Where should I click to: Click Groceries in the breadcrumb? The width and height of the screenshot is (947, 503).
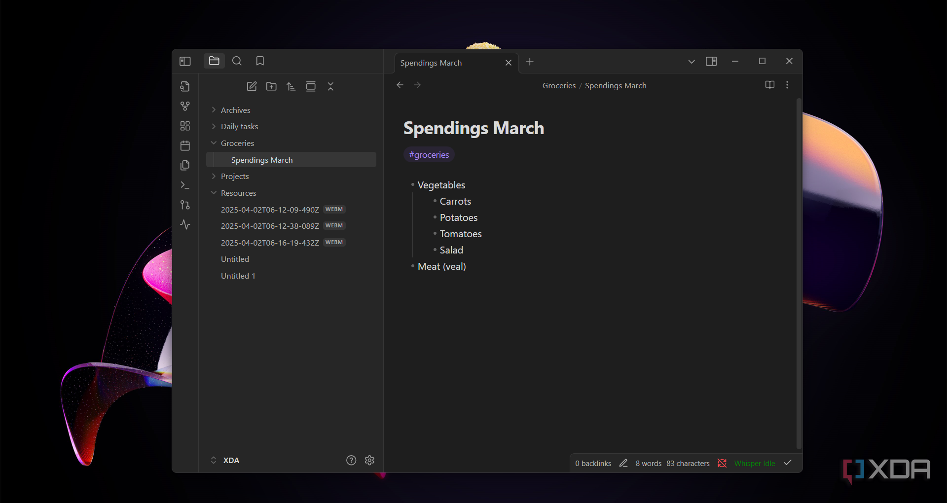pos(559,85)
